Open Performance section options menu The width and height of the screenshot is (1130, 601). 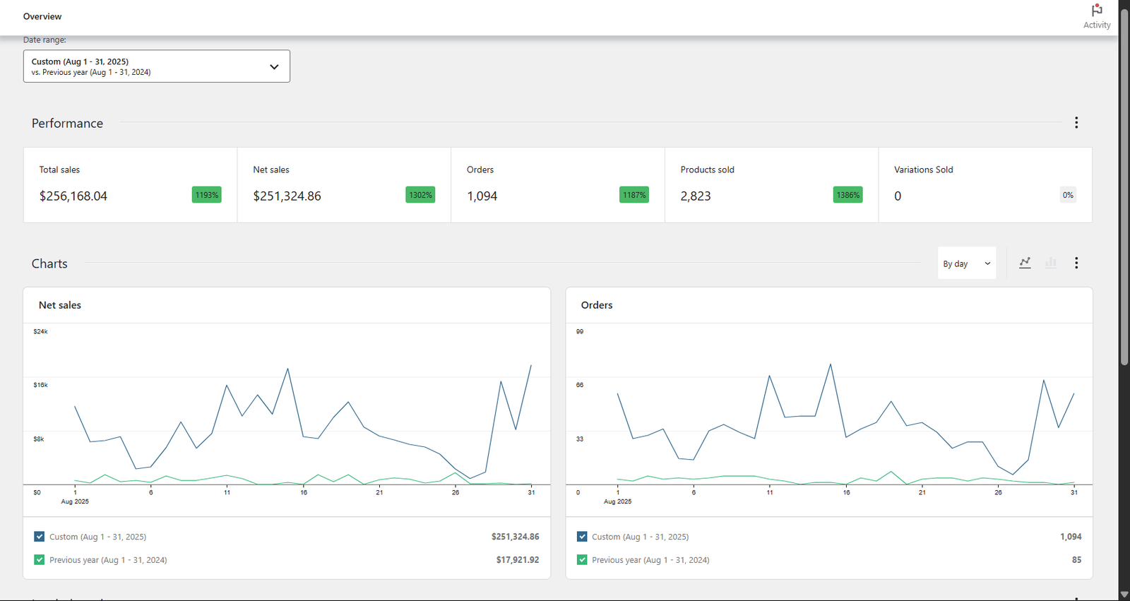click(x=1076, y=123)
